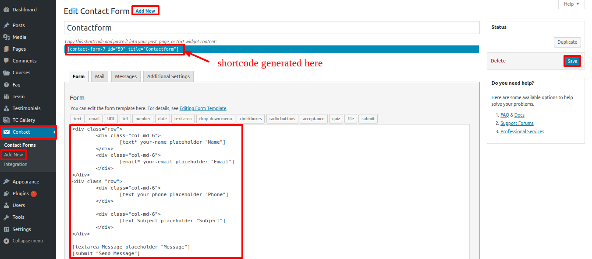Insert a drop-down menu tag
This screenshot has height=259, width=592.
click(215, 119)
